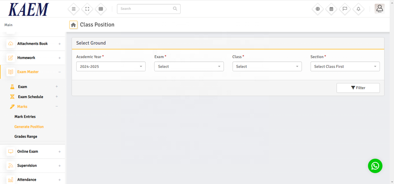Image resolution: width=394 pixels, height=184 pixels.
Task: Open the user profile avatar
Action: (x=380, y=9)
